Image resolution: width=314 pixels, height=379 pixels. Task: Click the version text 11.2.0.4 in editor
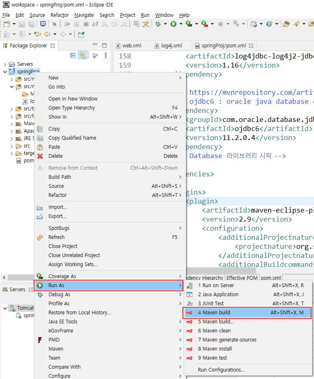click(x=239, y=138)
